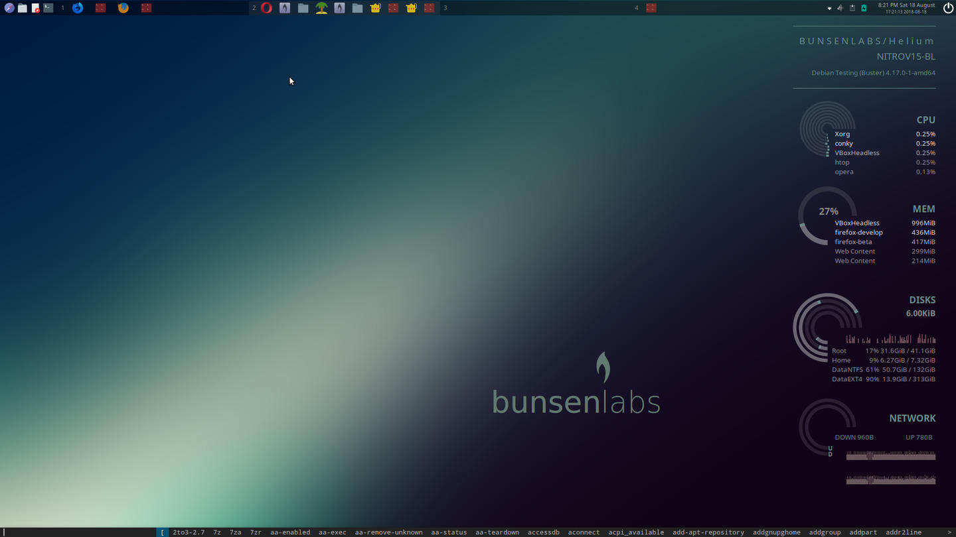956x537 pixels.
Task: Select addgnupghome from dmenu
Action: click(x=777, y=532)
